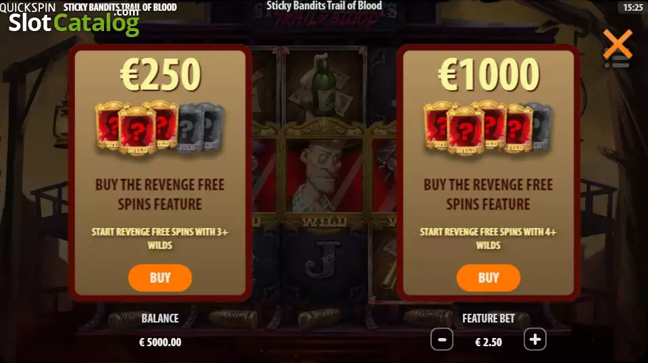Click the wild card icons on €250 card
The image size is (648, 363).
pos(160,128)
